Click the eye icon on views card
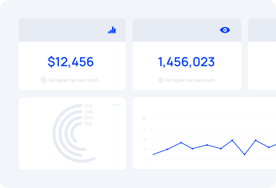This screenshot has width=276, height=188. click(x=225, y=30)
